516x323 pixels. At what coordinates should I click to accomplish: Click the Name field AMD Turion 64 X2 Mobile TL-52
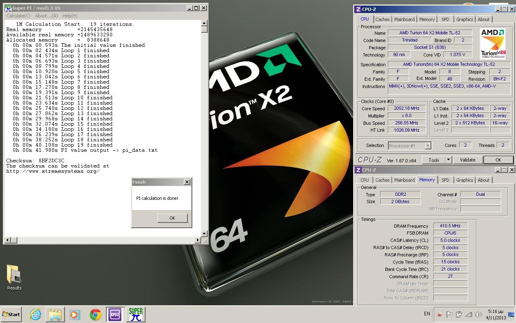[x=430, y=33]
